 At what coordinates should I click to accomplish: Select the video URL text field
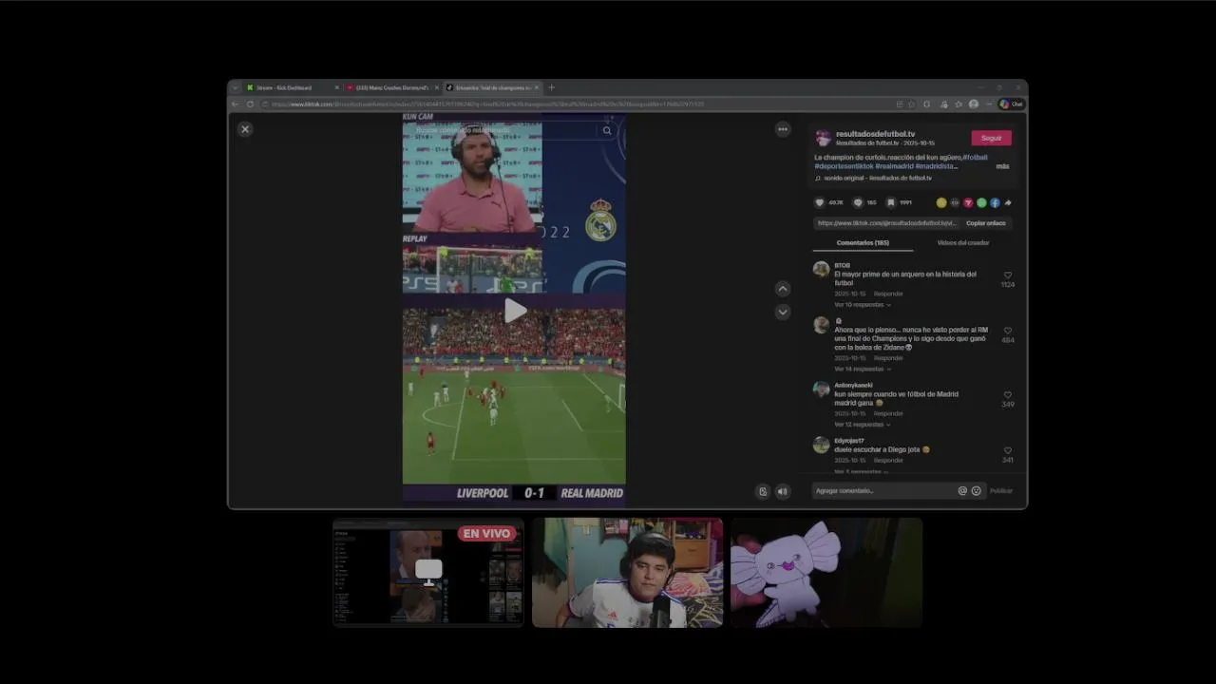tap(886, 223)
